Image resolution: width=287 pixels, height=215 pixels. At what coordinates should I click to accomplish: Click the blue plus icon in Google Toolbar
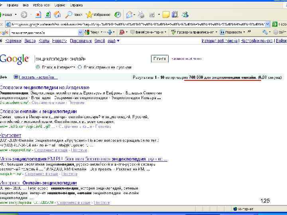click(110, 32)
